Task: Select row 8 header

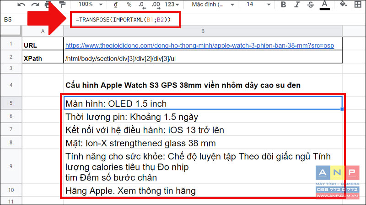Action: click(11, 142)
